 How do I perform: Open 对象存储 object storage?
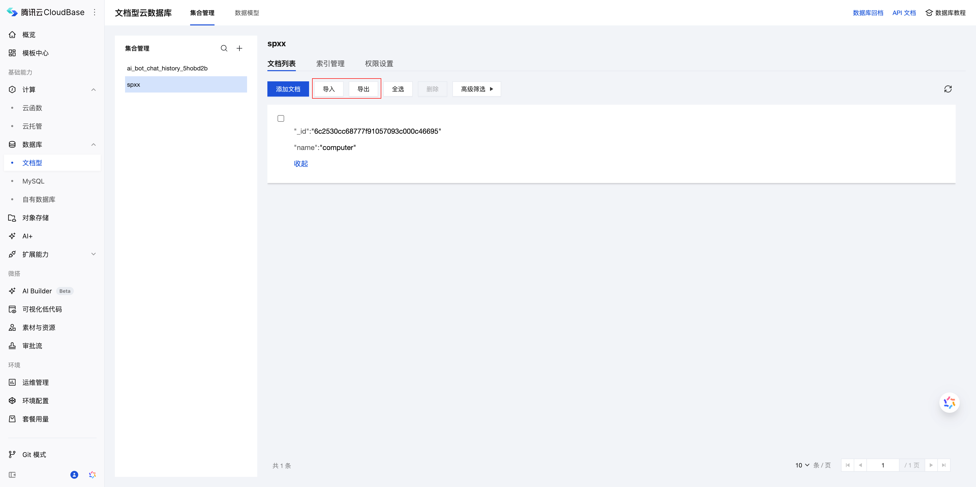pos(35,218)
